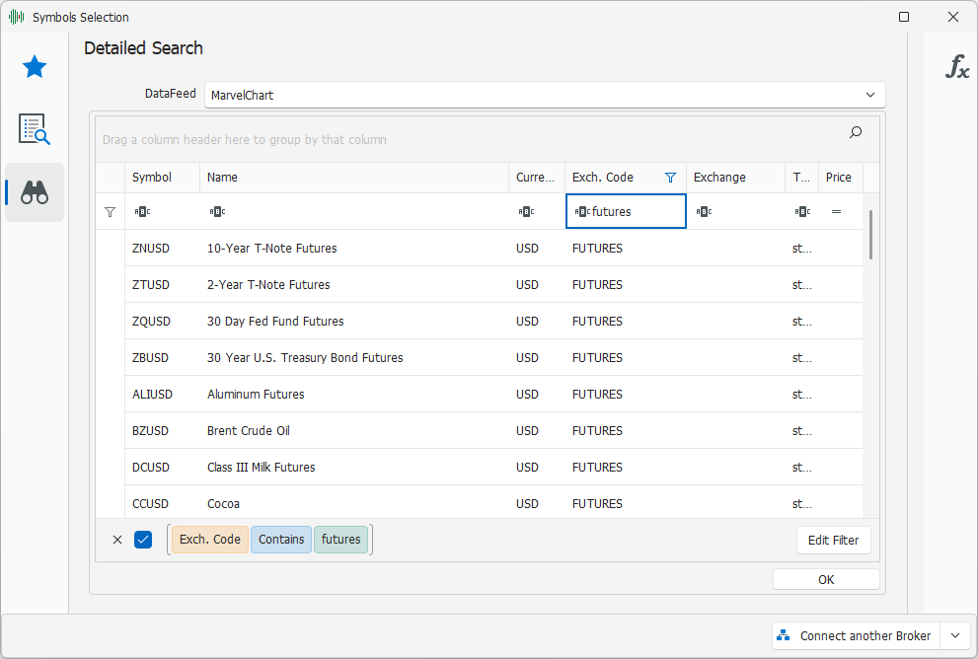Click the vertical scrollbar thumb of the grid
978x659 pixels.
(x=870, y=235)
